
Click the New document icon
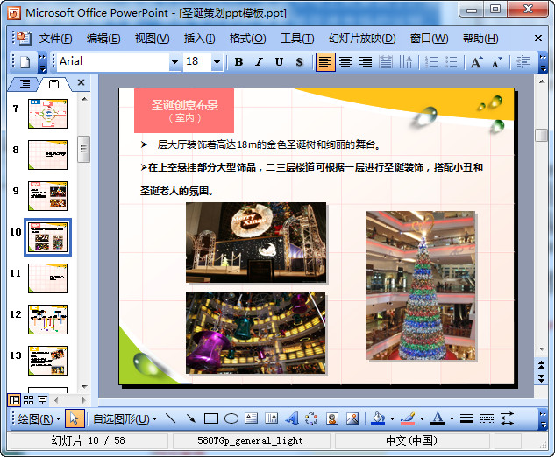(25, 62)
